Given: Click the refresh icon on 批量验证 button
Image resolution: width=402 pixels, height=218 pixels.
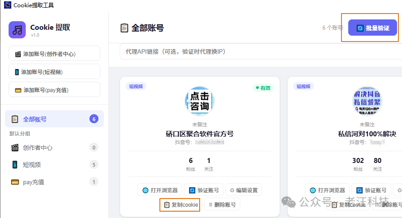Looking at the screenshot, I should 360,28.
